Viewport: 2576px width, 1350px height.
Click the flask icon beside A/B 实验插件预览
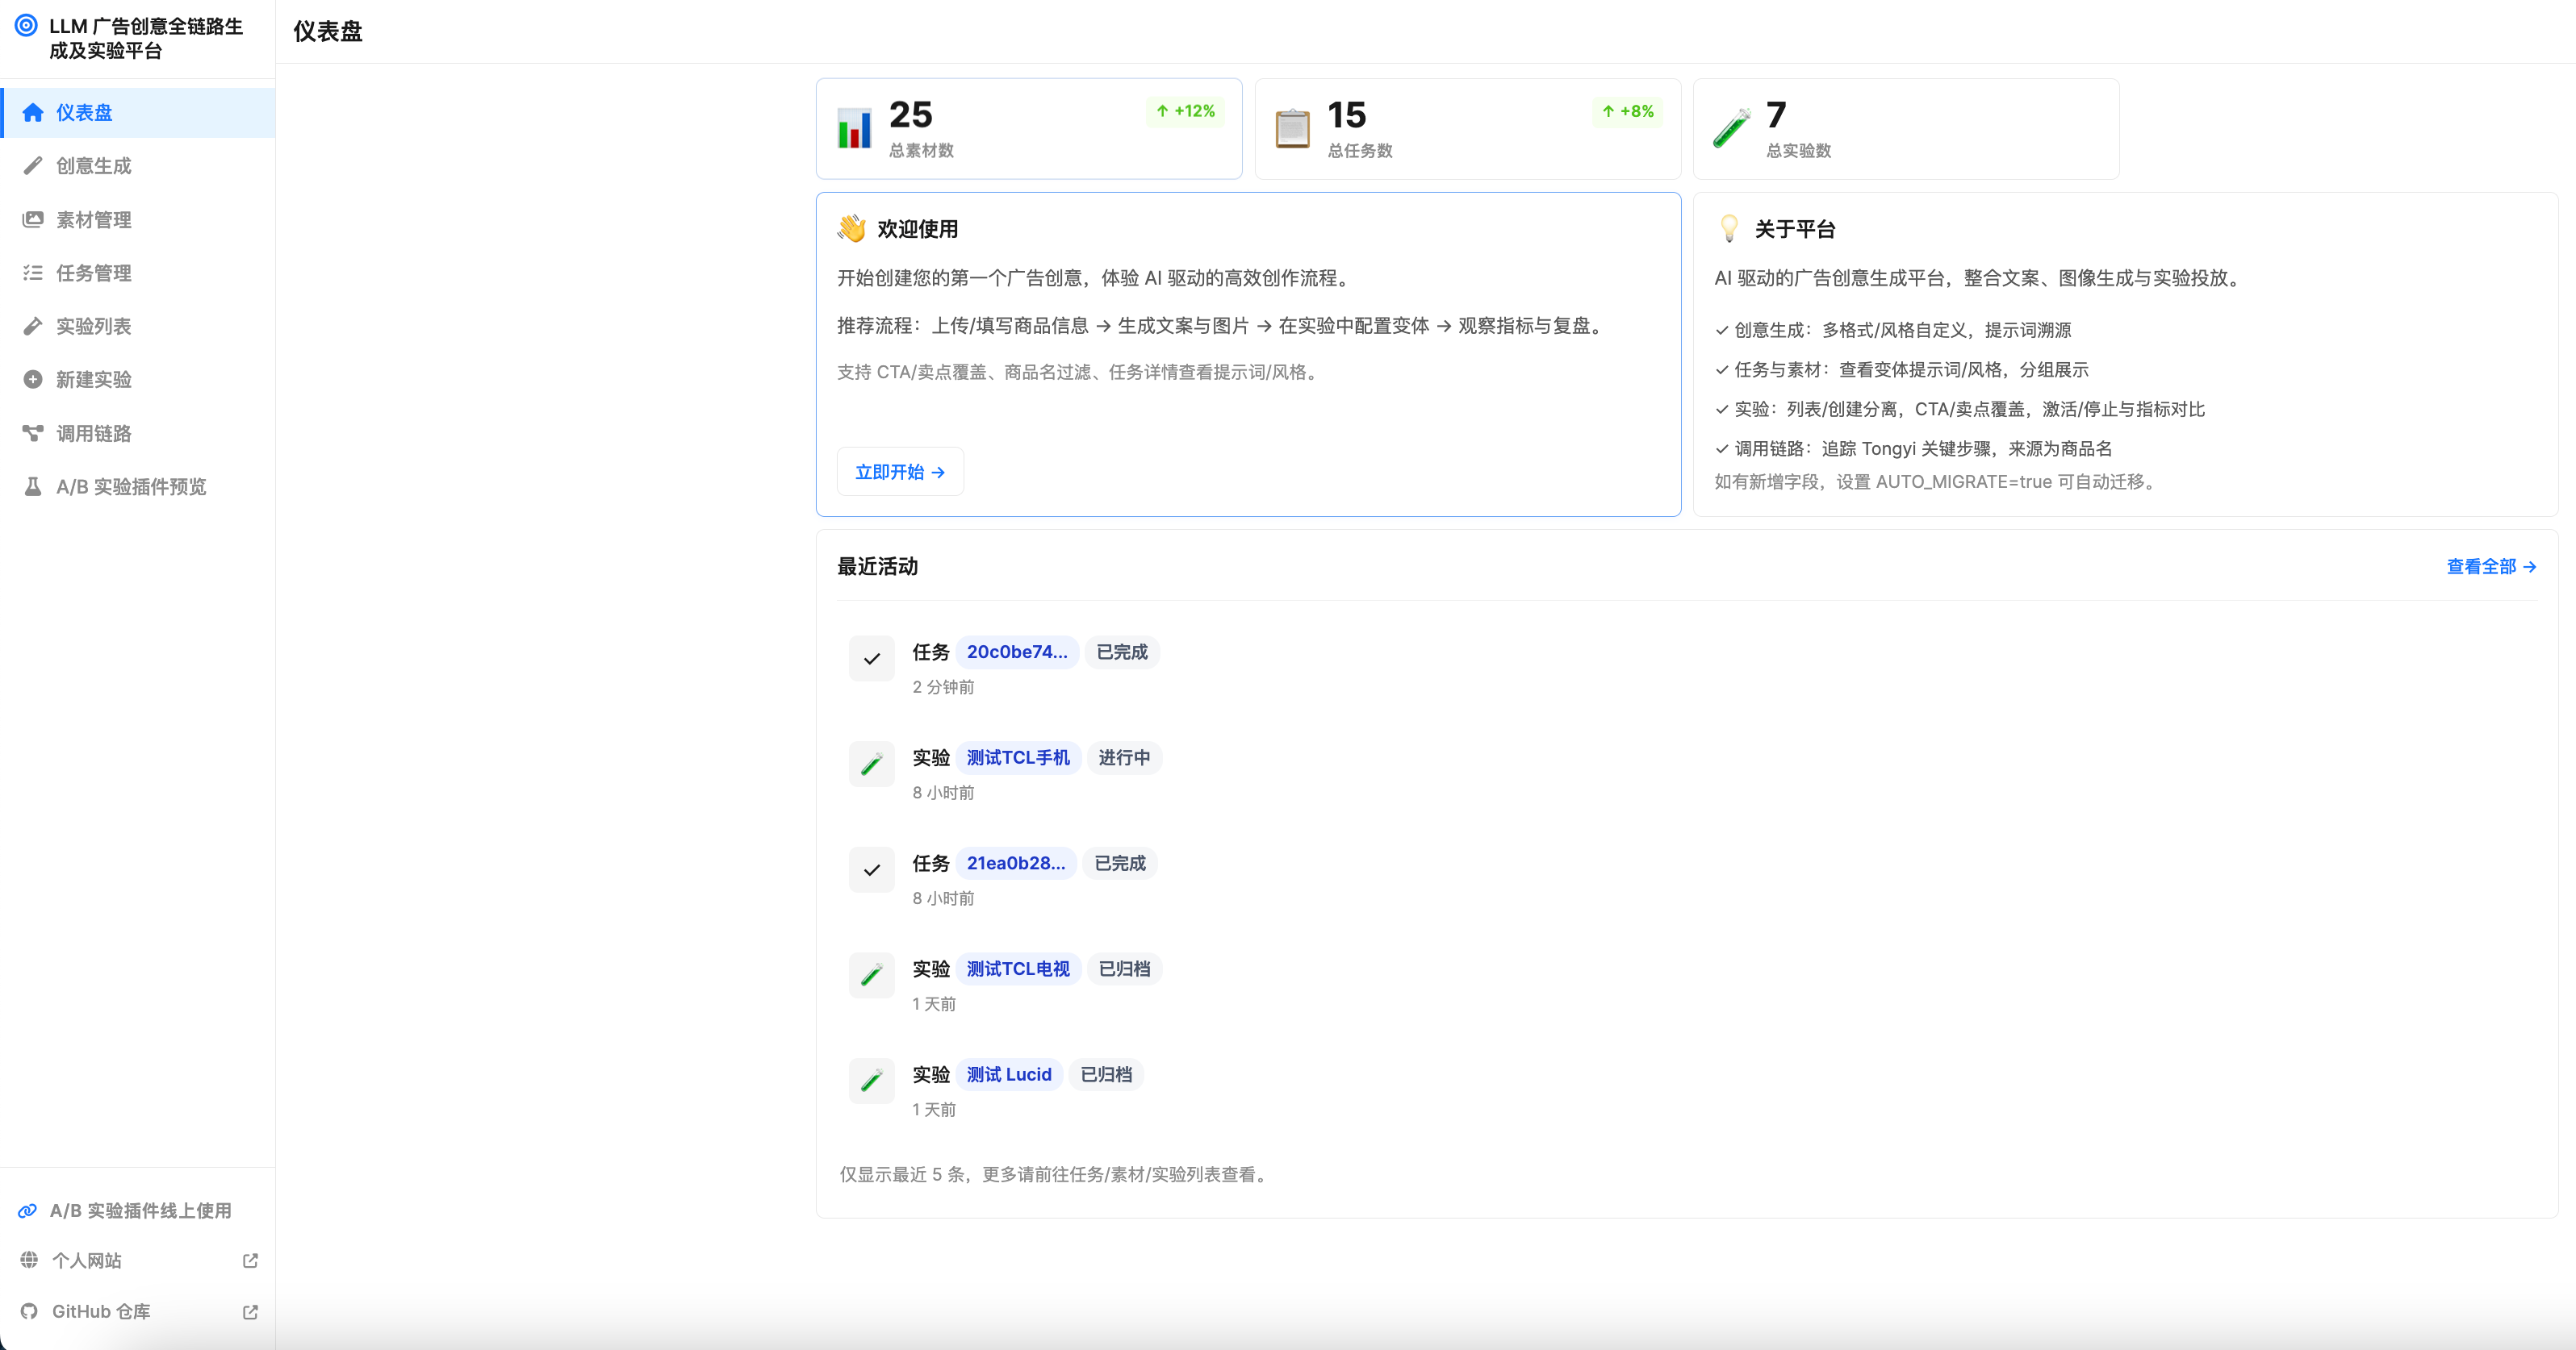(x=33, y=486)
